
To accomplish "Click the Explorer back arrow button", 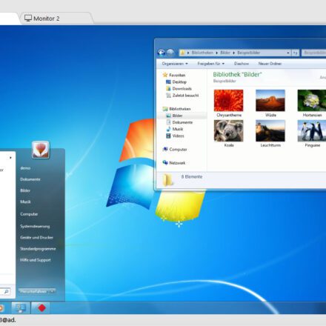I will [162, 53].
